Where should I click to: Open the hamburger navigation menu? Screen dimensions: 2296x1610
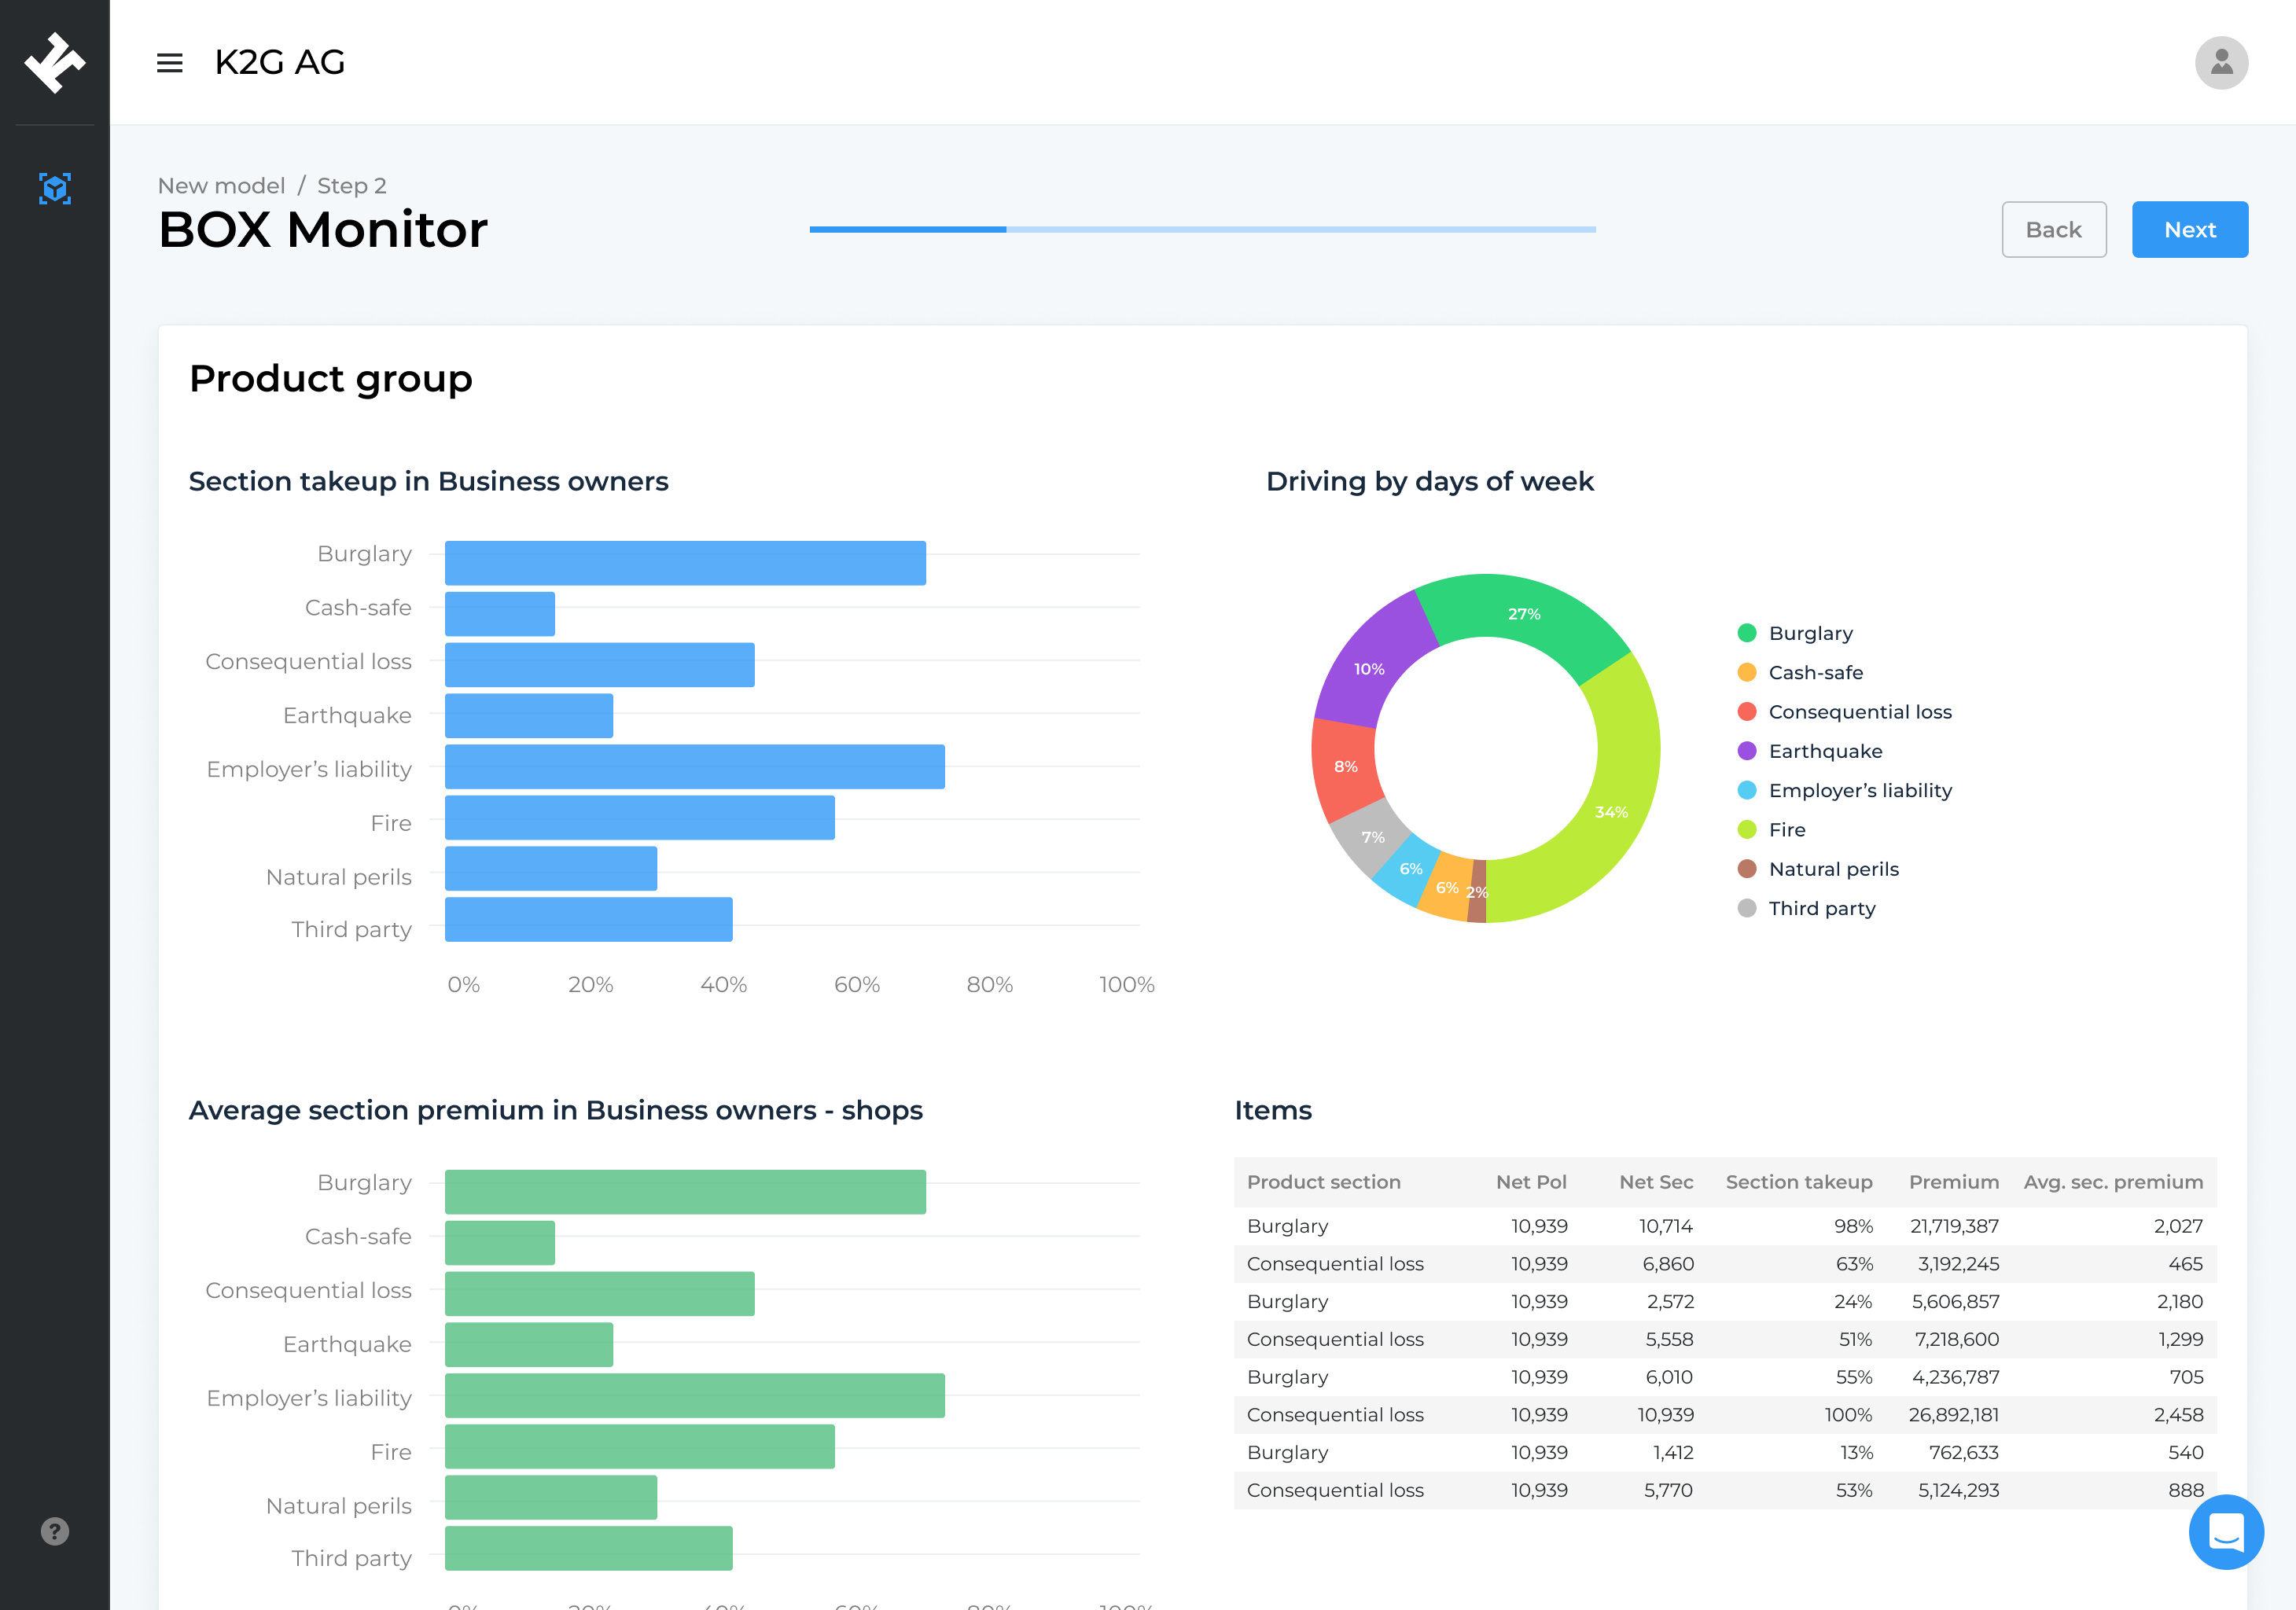[170, 63]
